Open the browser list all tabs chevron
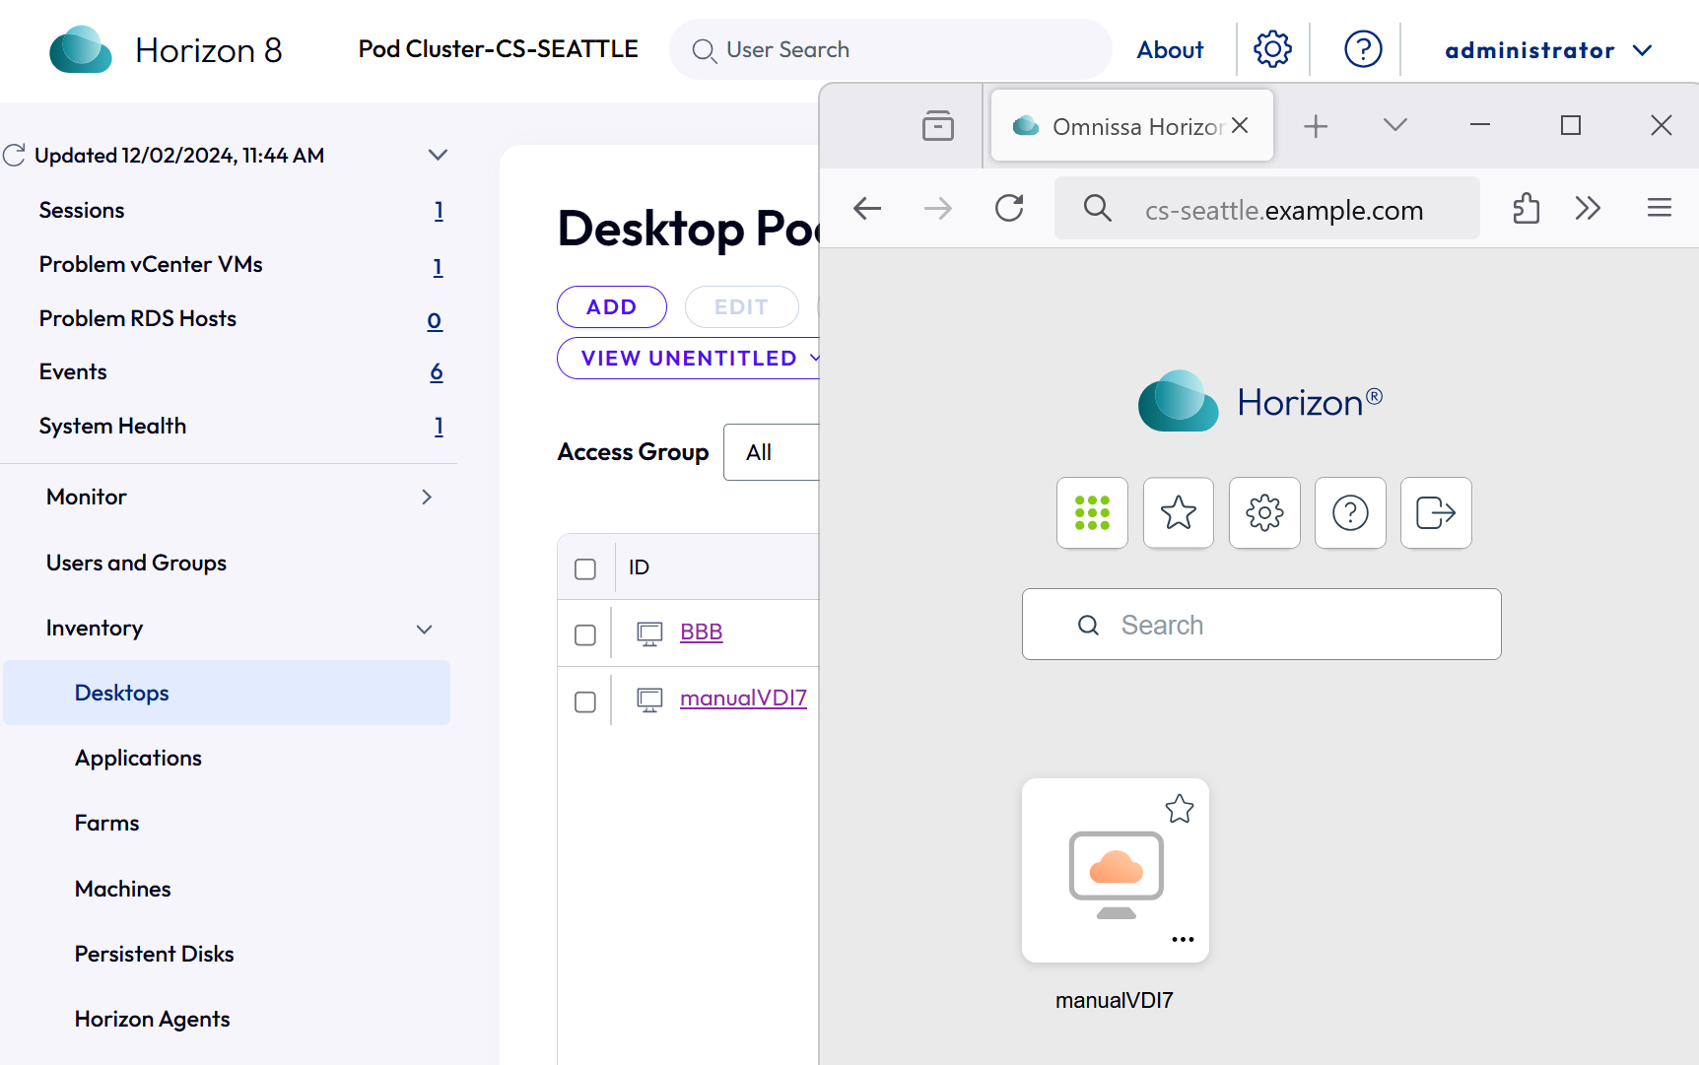This screenshot has height=1065, width=1699. tap(1394, 125)
